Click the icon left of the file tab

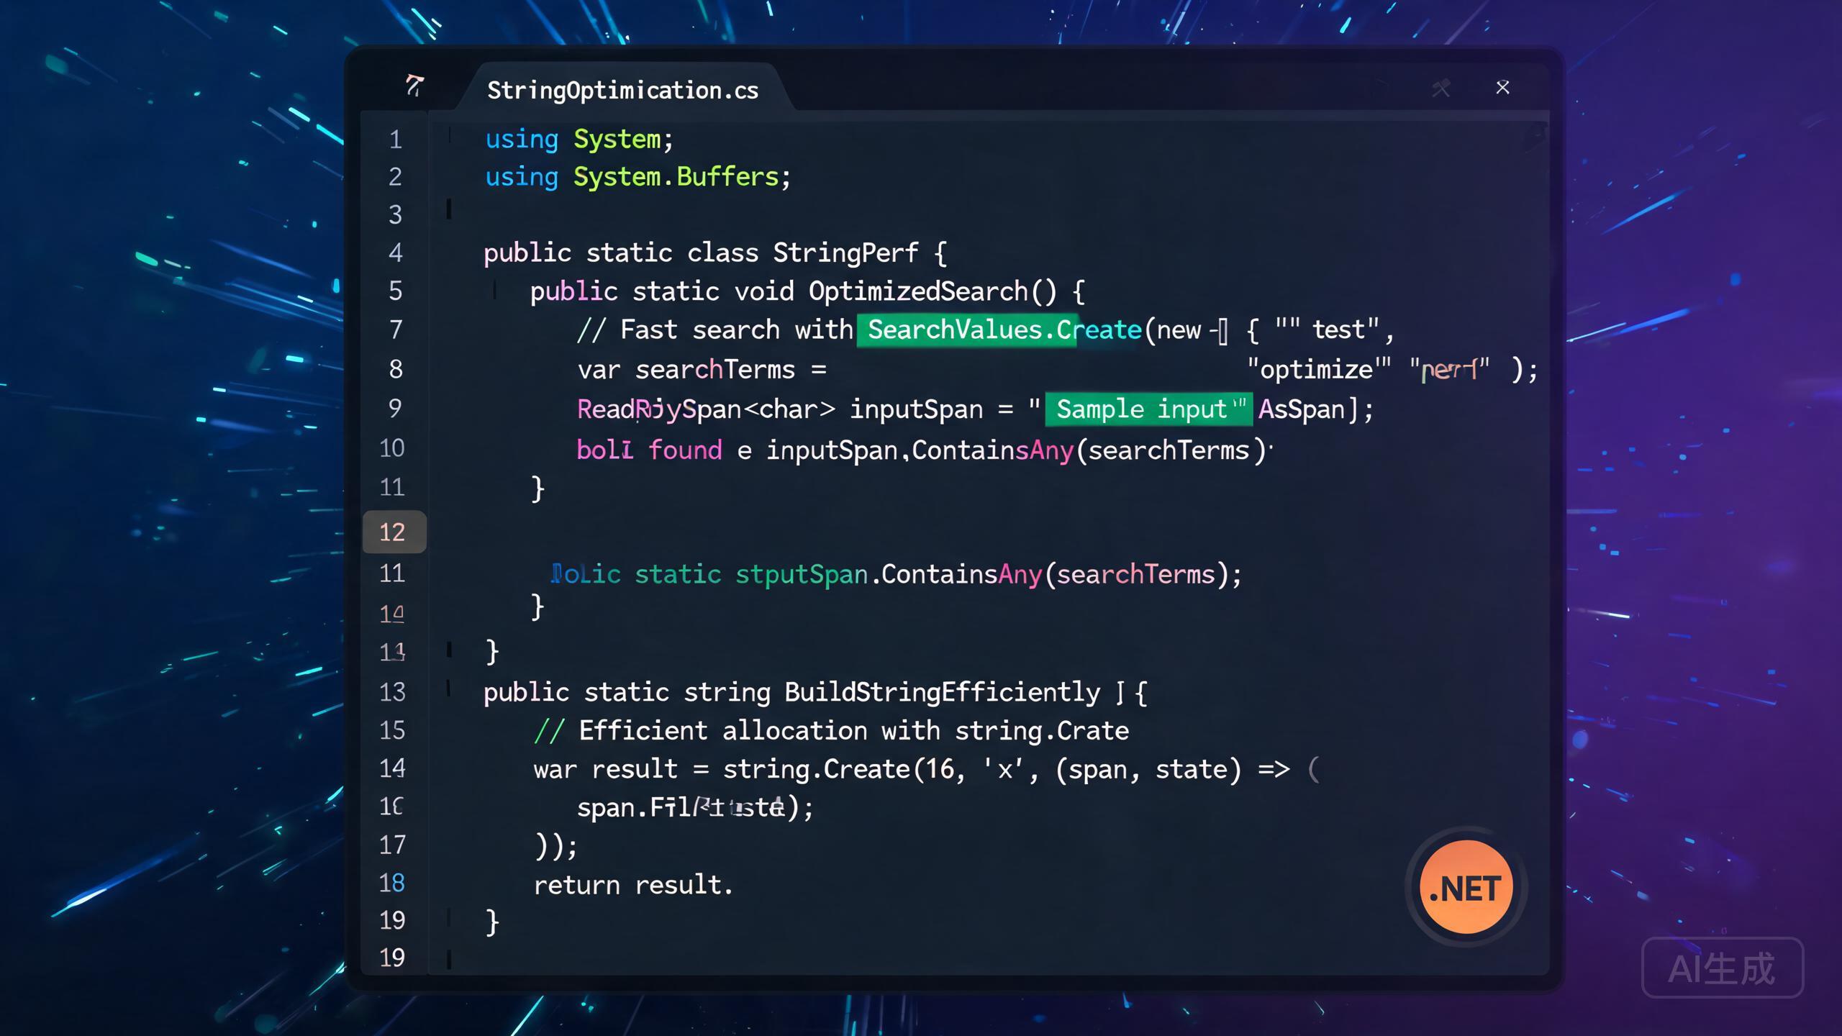click(414, 86)
